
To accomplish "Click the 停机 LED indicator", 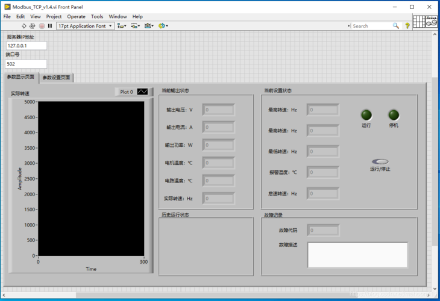I will click(394, 115).
